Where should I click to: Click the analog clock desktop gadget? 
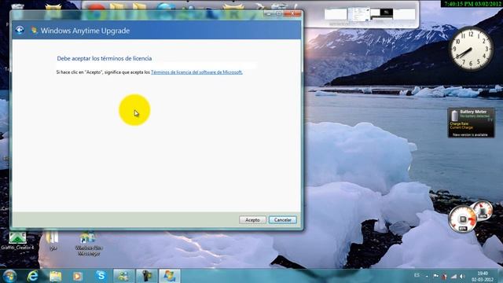coord(471,49)
